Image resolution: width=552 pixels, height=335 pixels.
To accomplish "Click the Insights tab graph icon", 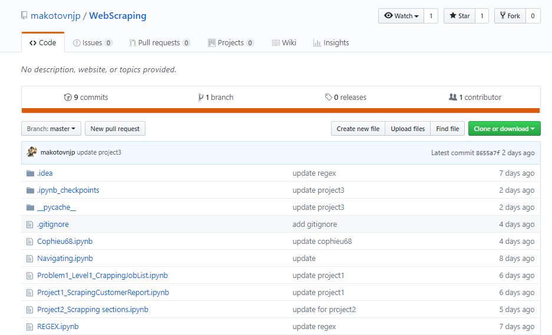I will (317, 43).
